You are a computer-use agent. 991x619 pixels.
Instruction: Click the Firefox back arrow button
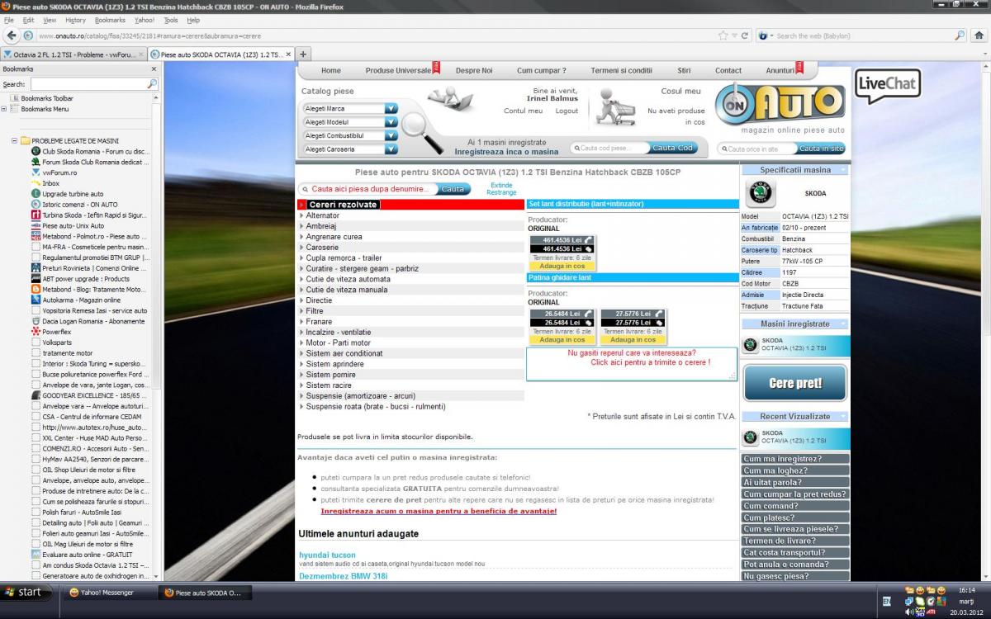pyautogui.click(x=12, y=35)
